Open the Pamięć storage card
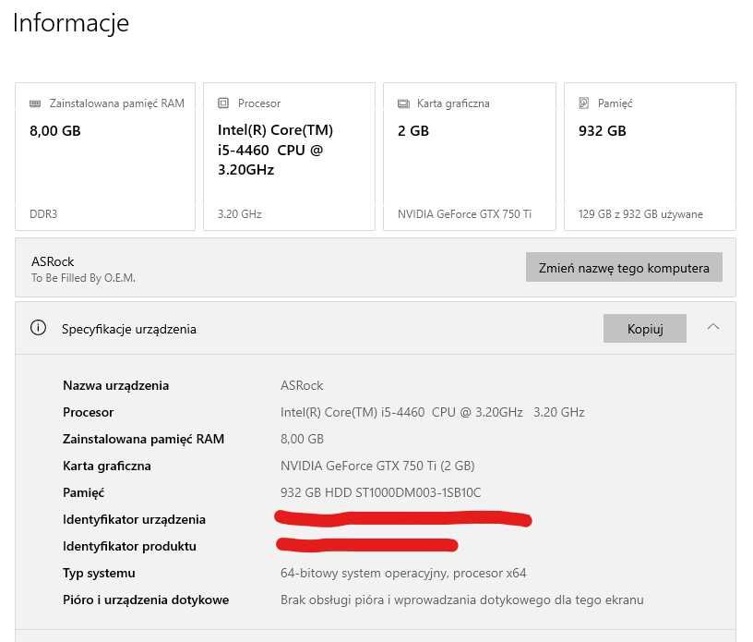This screenshot has width=753, height=642. (x=650, y=156)
